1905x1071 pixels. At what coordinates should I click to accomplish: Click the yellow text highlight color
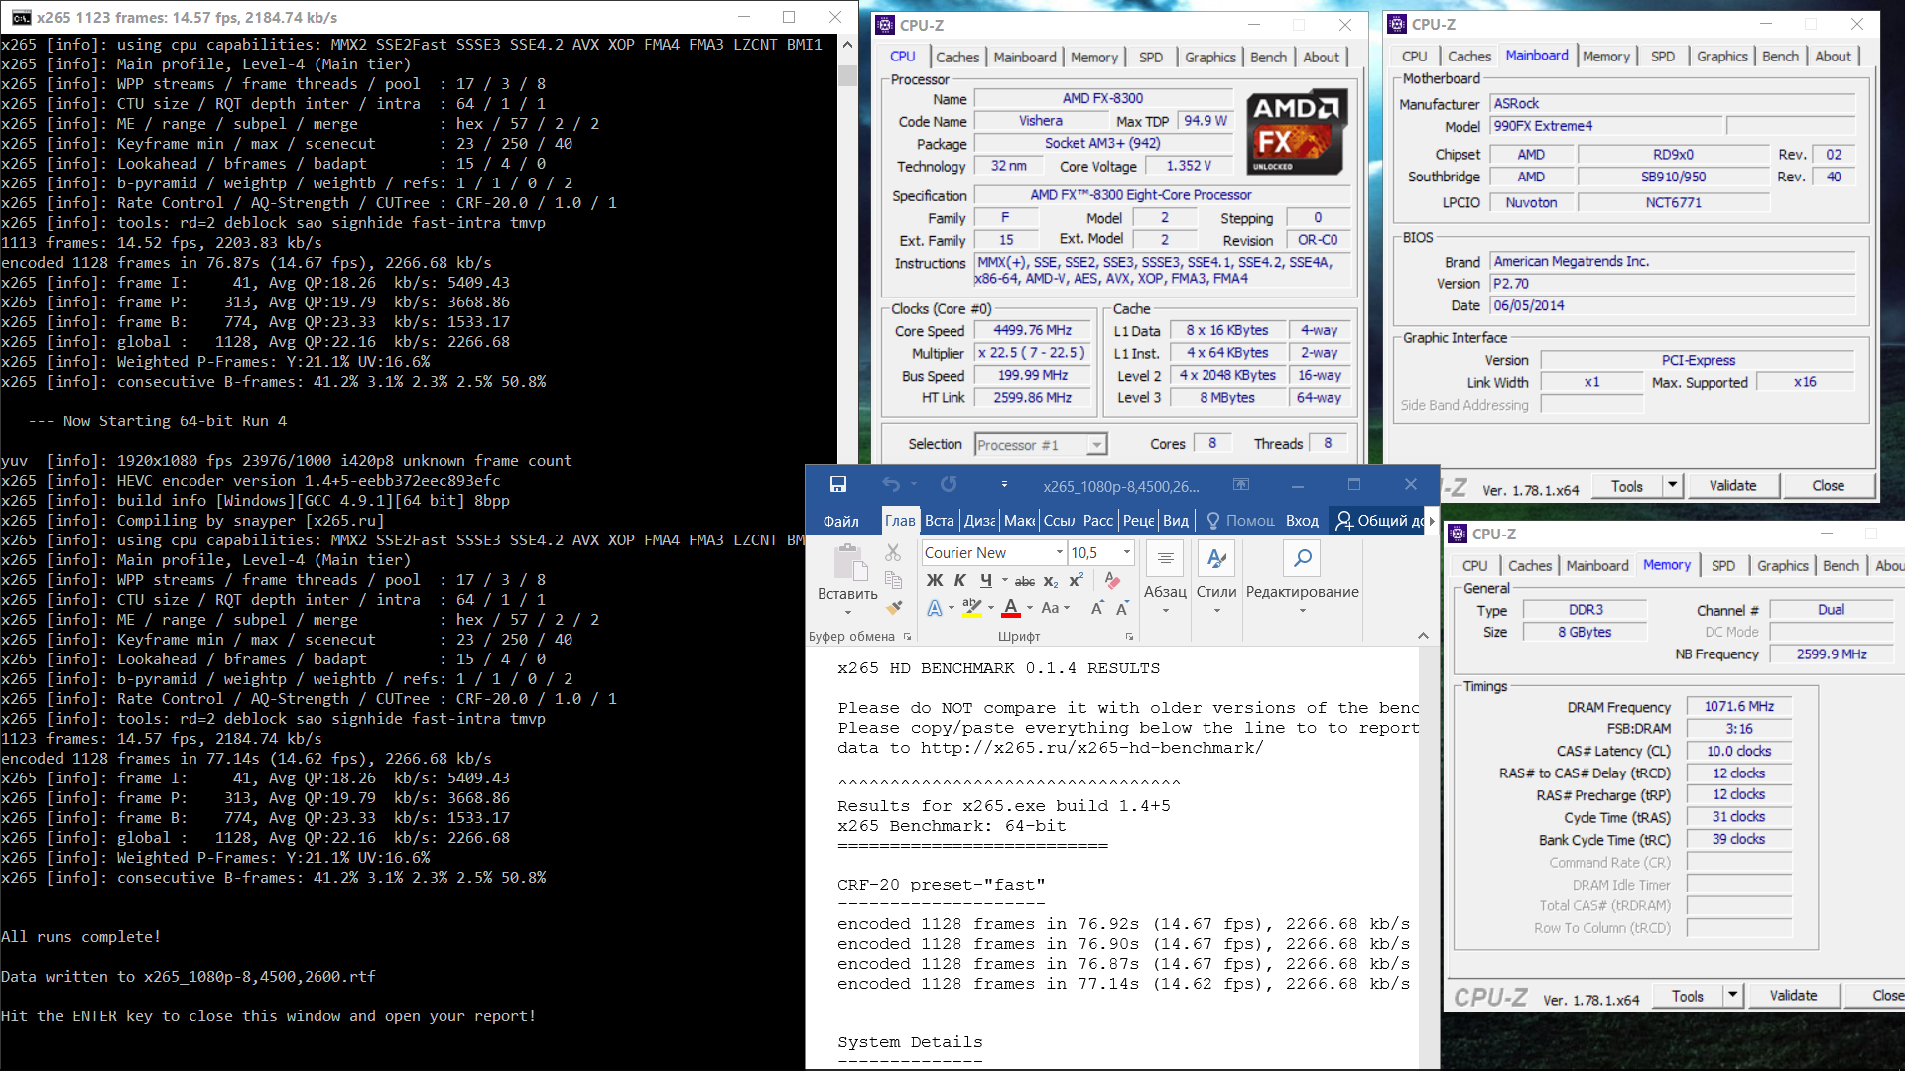[971, 608]
